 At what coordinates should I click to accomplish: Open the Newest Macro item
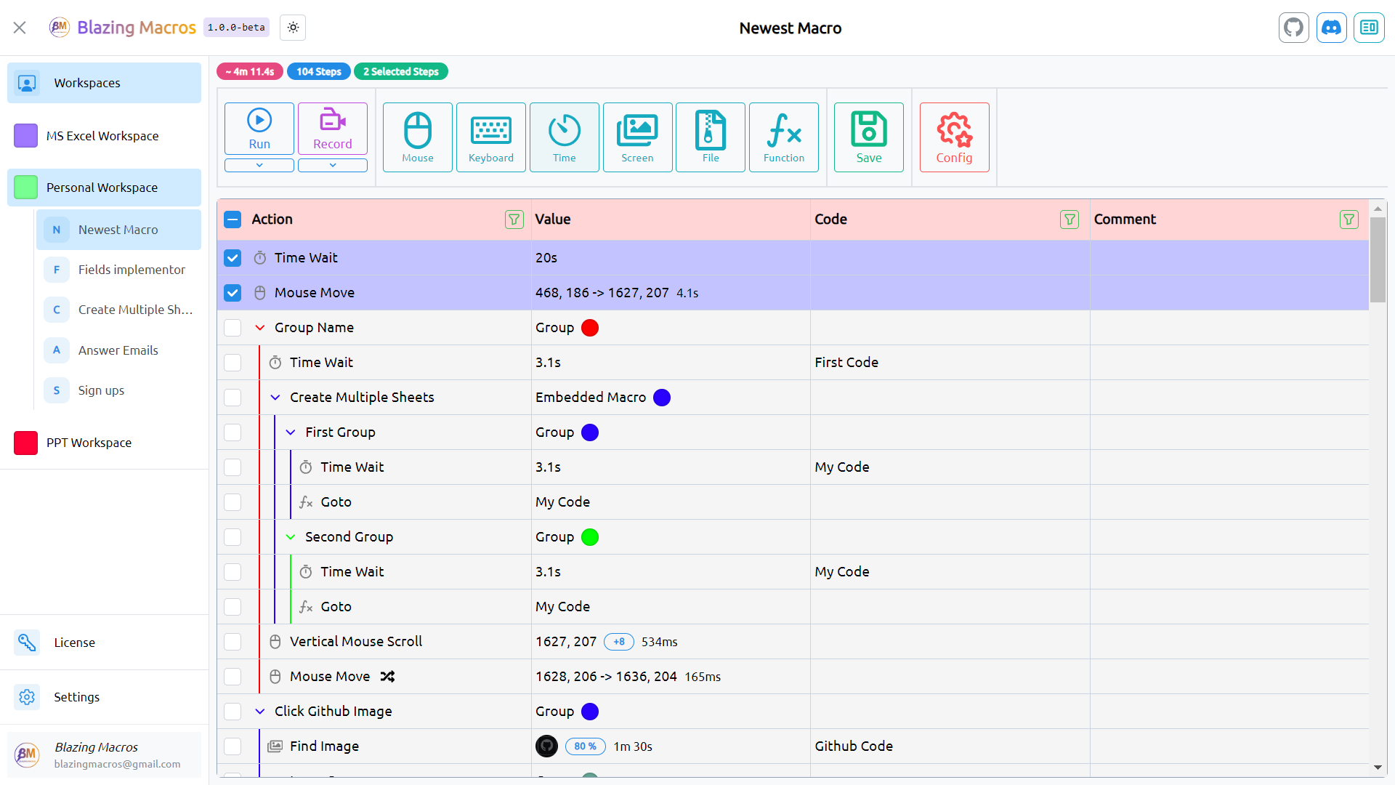(119, 230)
